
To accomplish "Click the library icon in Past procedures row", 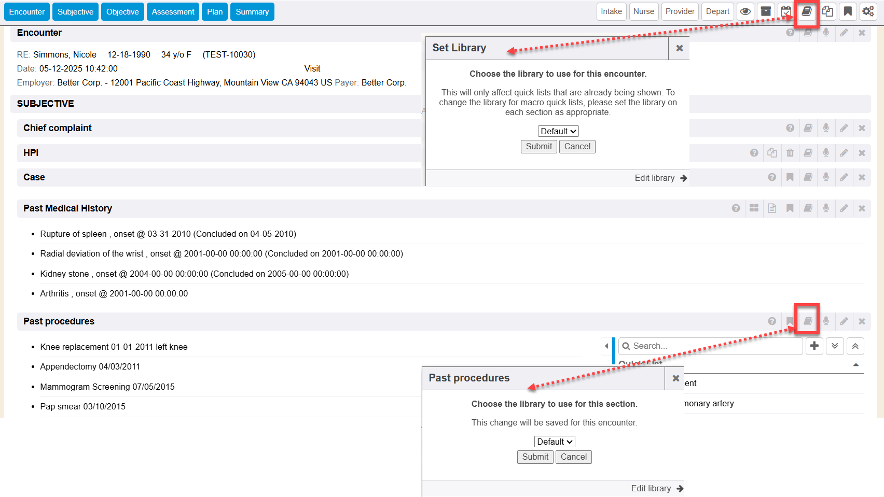I will (x=808, y=321).
